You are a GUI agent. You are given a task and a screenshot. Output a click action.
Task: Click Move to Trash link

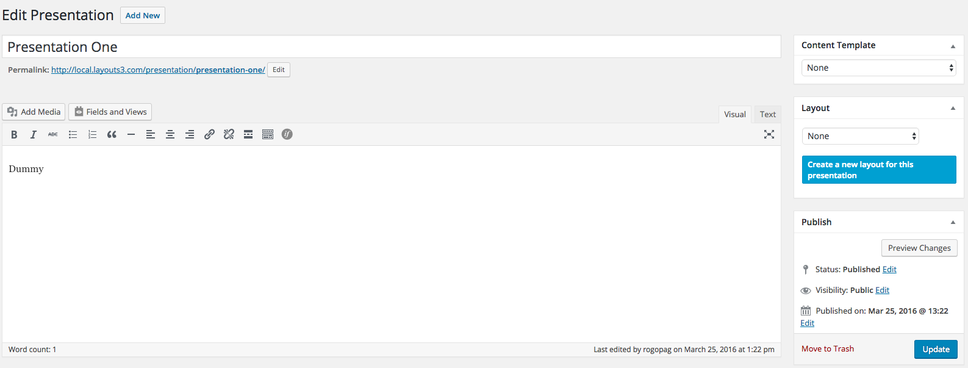[828, 348]
